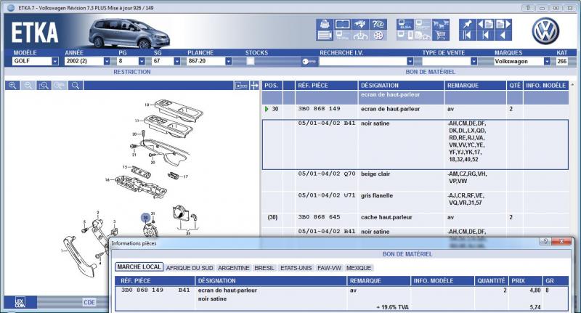Click the green arrow on row 30
Viewport: 581px width, 313px height.
267,109
